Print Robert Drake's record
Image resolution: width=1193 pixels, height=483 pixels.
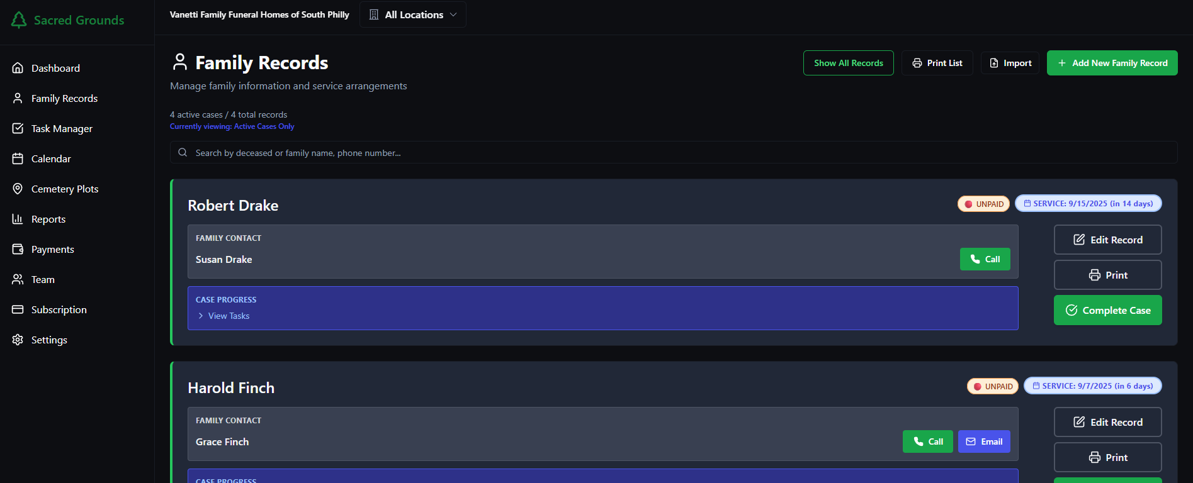coord(1108,275)
